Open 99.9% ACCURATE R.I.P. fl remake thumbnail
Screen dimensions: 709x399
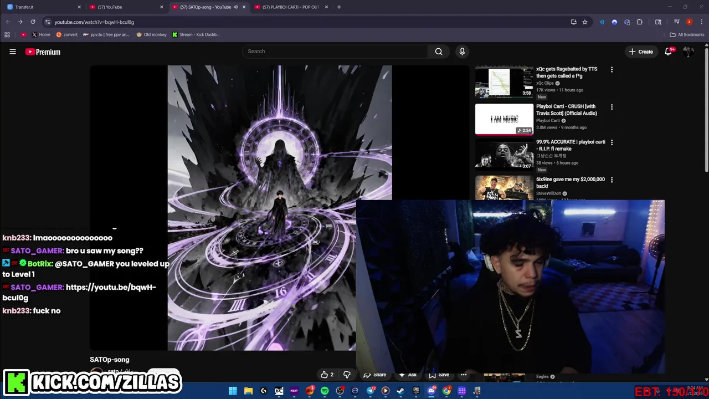tap(504, 155)
